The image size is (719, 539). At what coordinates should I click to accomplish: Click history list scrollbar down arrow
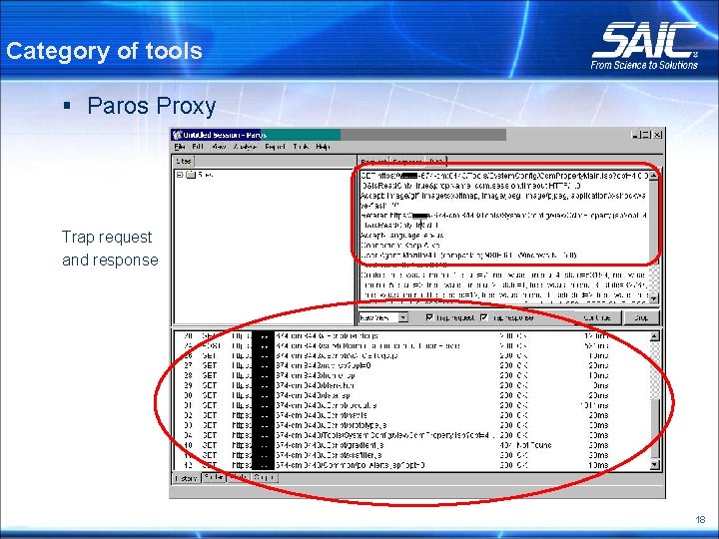[654, 464]
